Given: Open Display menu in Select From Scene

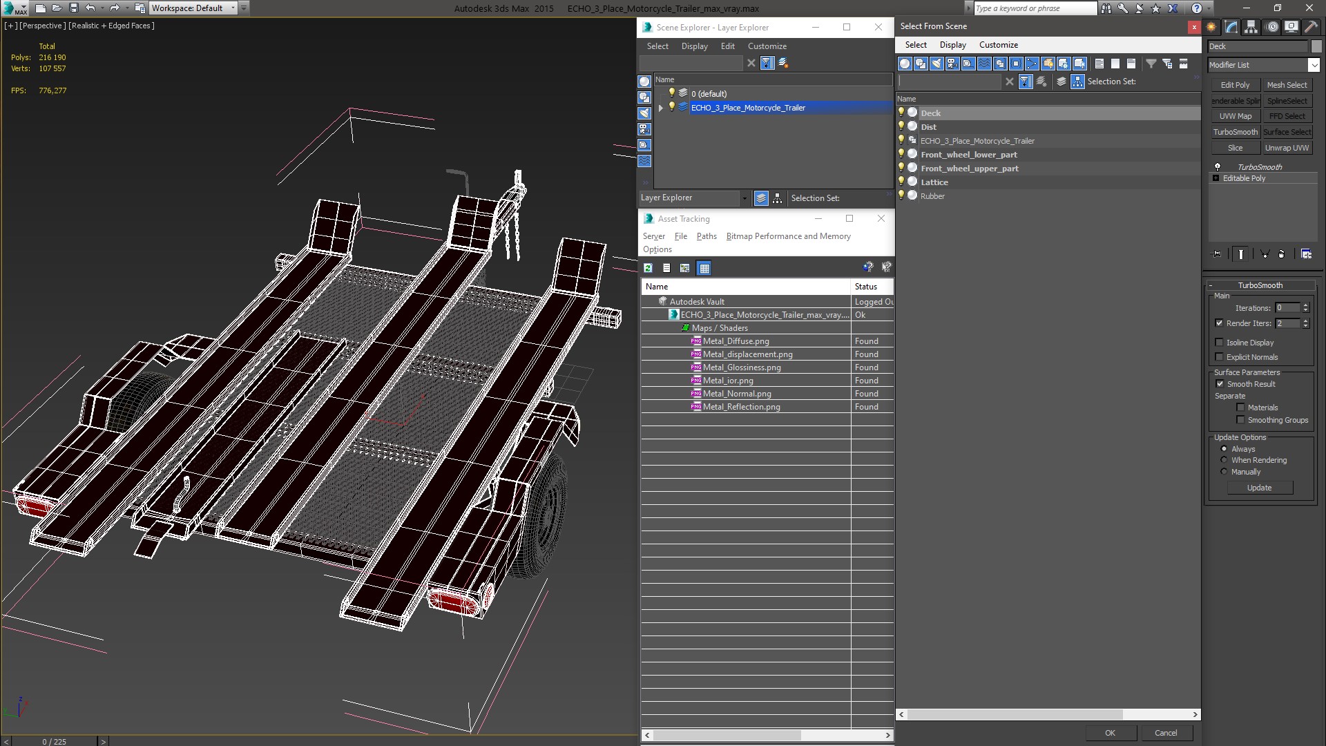Looking at the screenshot, I should [x=953, y=45].
